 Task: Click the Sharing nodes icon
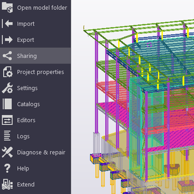(7, 56)
